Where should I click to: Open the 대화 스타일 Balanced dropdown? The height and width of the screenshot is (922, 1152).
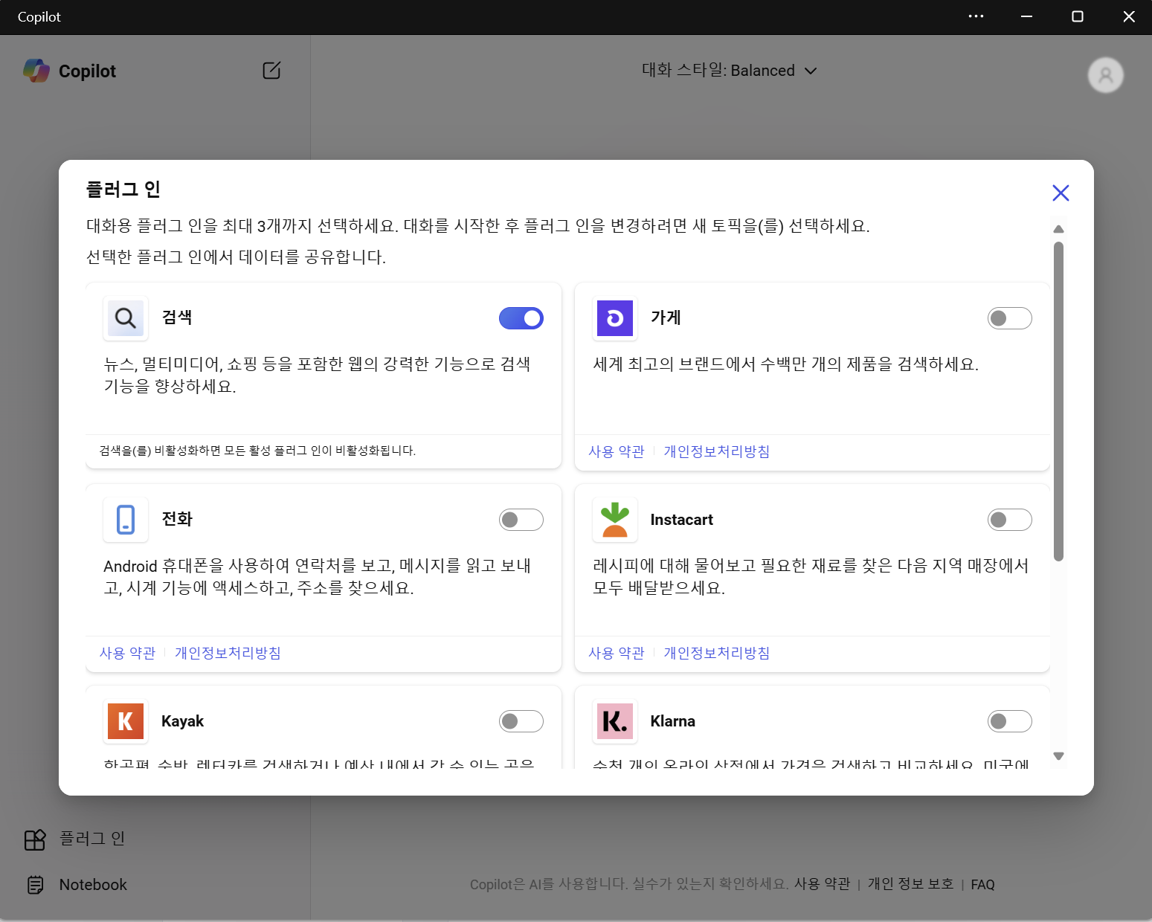(x=730, y=71)
